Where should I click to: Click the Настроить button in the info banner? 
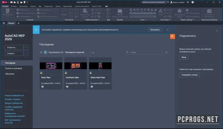pos(155,30)
